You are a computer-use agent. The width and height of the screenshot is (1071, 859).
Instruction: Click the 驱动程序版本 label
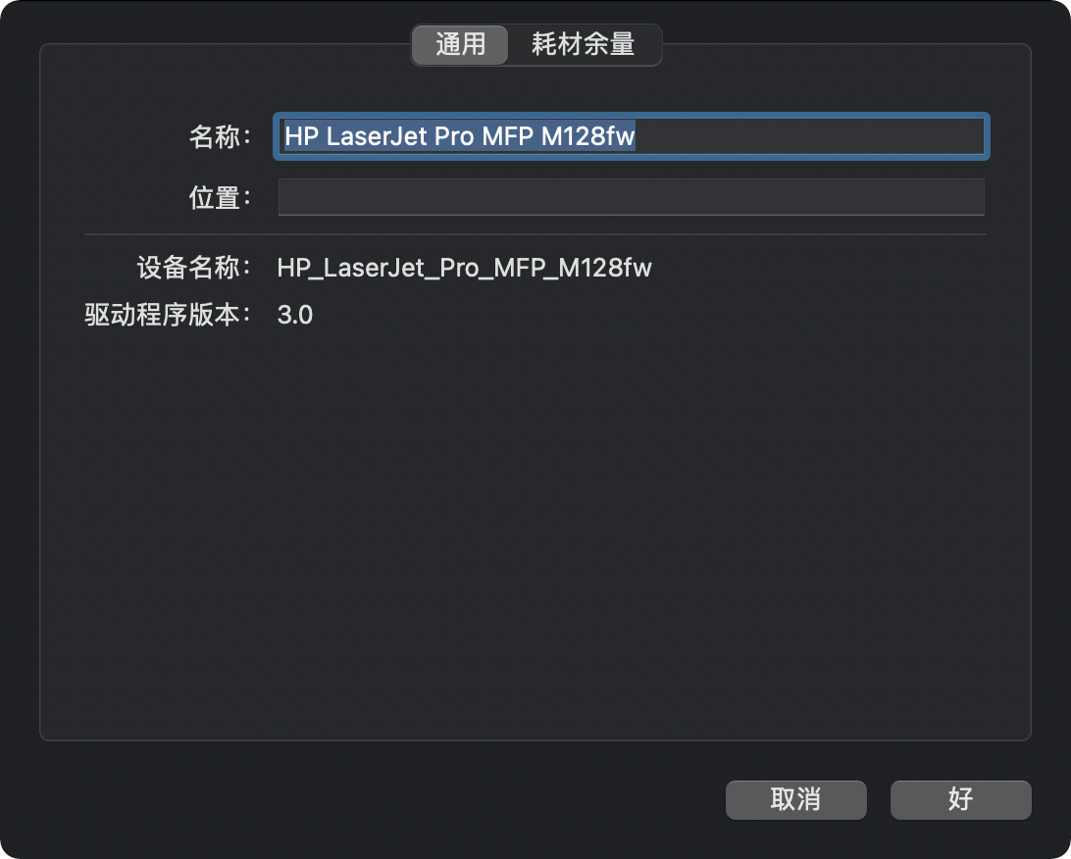tap(168, 316)
